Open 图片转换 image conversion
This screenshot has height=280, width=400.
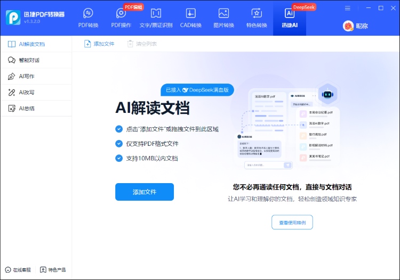pyautogui.click(x=223, y=18)
